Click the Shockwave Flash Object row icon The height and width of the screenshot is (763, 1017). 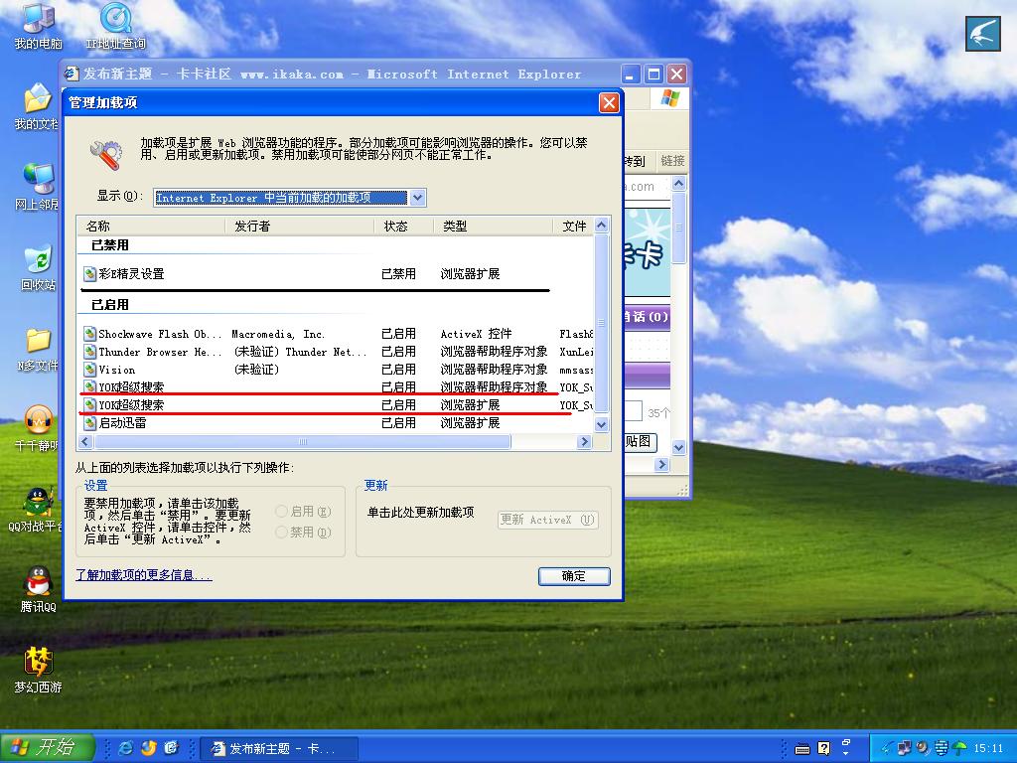pyautogui.click(x=89, y=334)
